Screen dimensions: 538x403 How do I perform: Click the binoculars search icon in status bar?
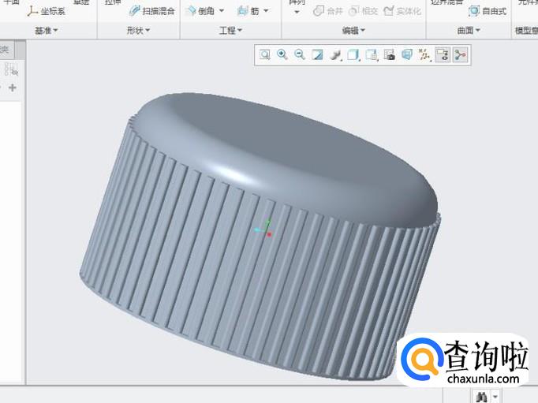tap(481, 397)
